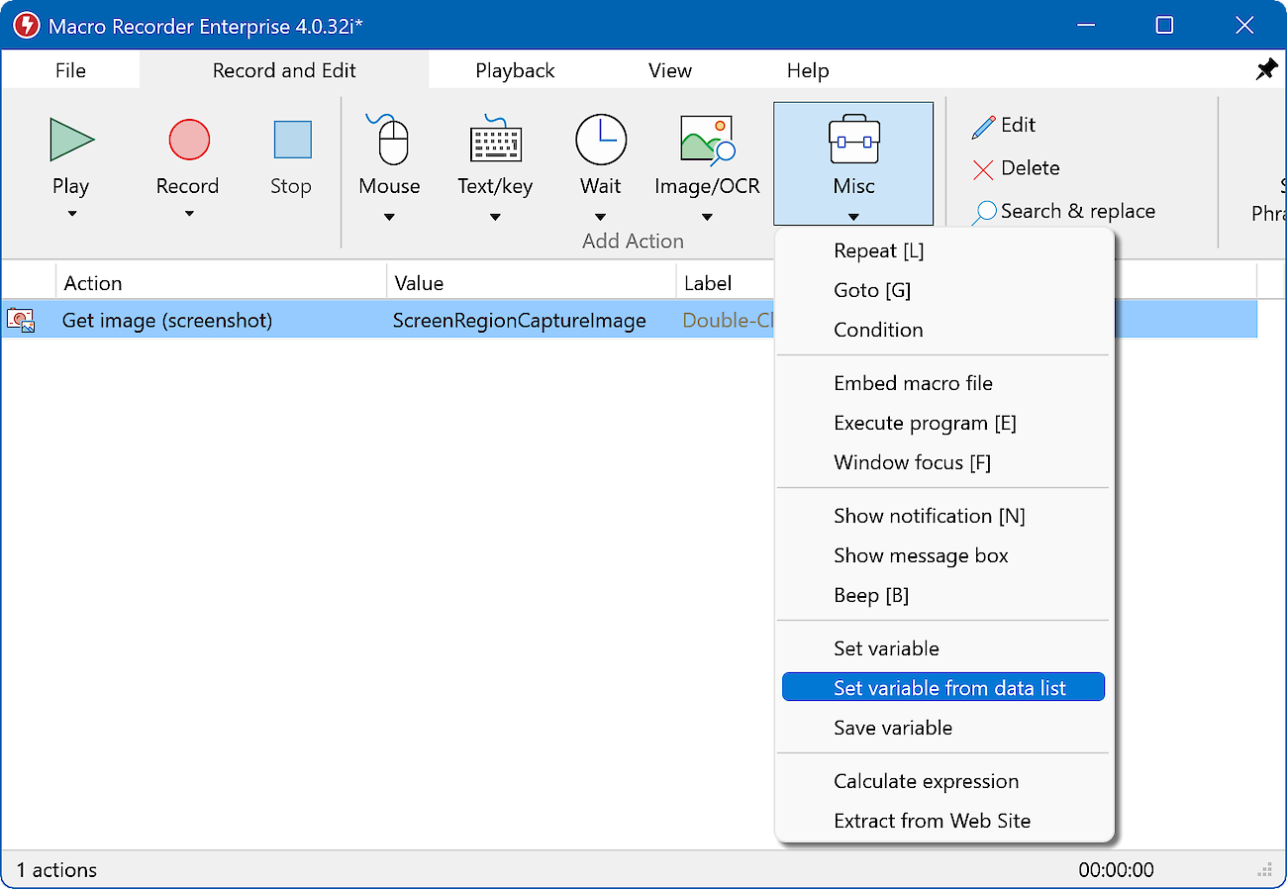
Task: Select 'Show message box' menu entry
Action: point(921,555)
